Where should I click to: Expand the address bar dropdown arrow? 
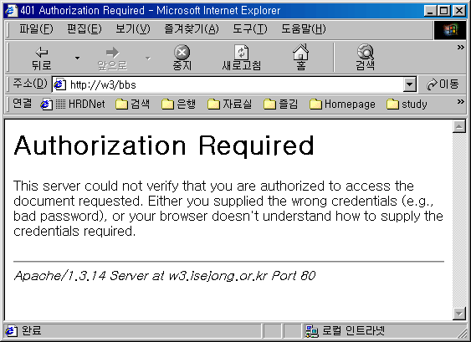410,84
